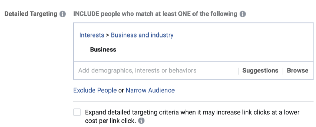Viewport: 316px width, 127px height.
Task: Click the info icon beside Detailed Targeting
Action: coord(62,14)
